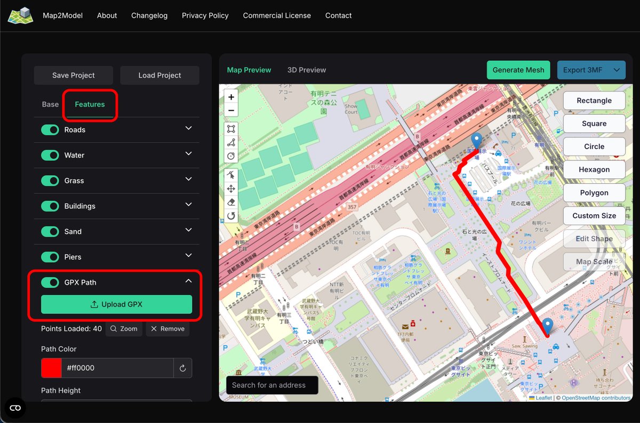Screen dimensions: 640x423
Task: Click the Load Project button
Action: point(159,75)
